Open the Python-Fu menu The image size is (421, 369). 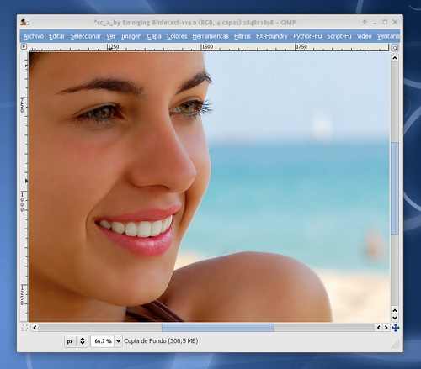(x=307, y=36)
